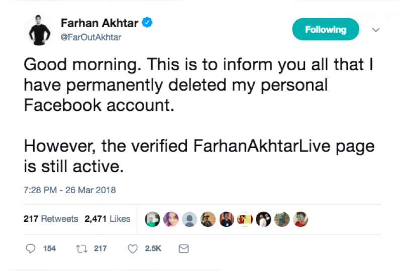
Task: Send tweet via the envelope message icon
Action: [x=183, y=249]
